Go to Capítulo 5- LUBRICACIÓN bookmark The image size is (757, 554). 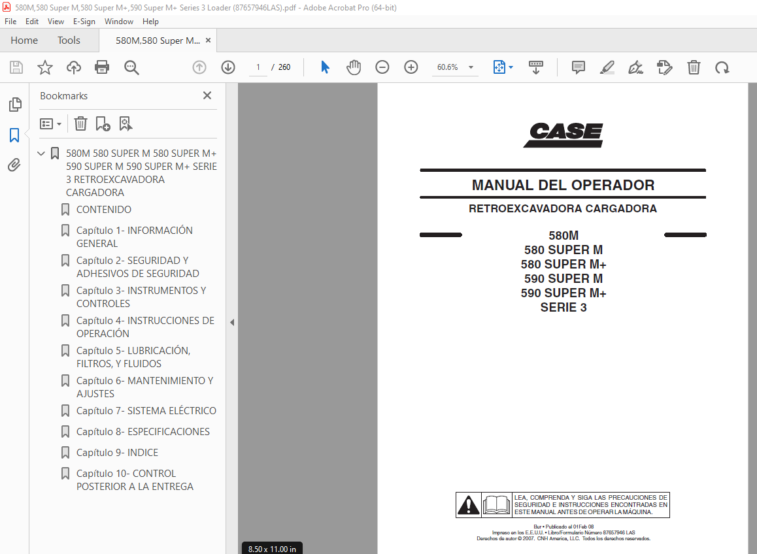click(x=133, y=357)
